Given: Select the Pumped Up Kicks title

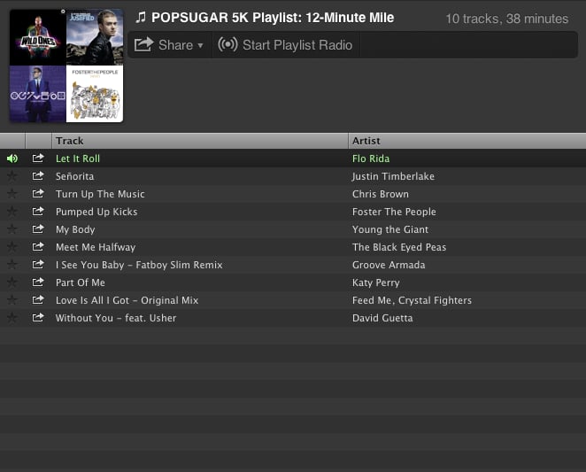Looking at the screenshot, I should click(96, 212).
